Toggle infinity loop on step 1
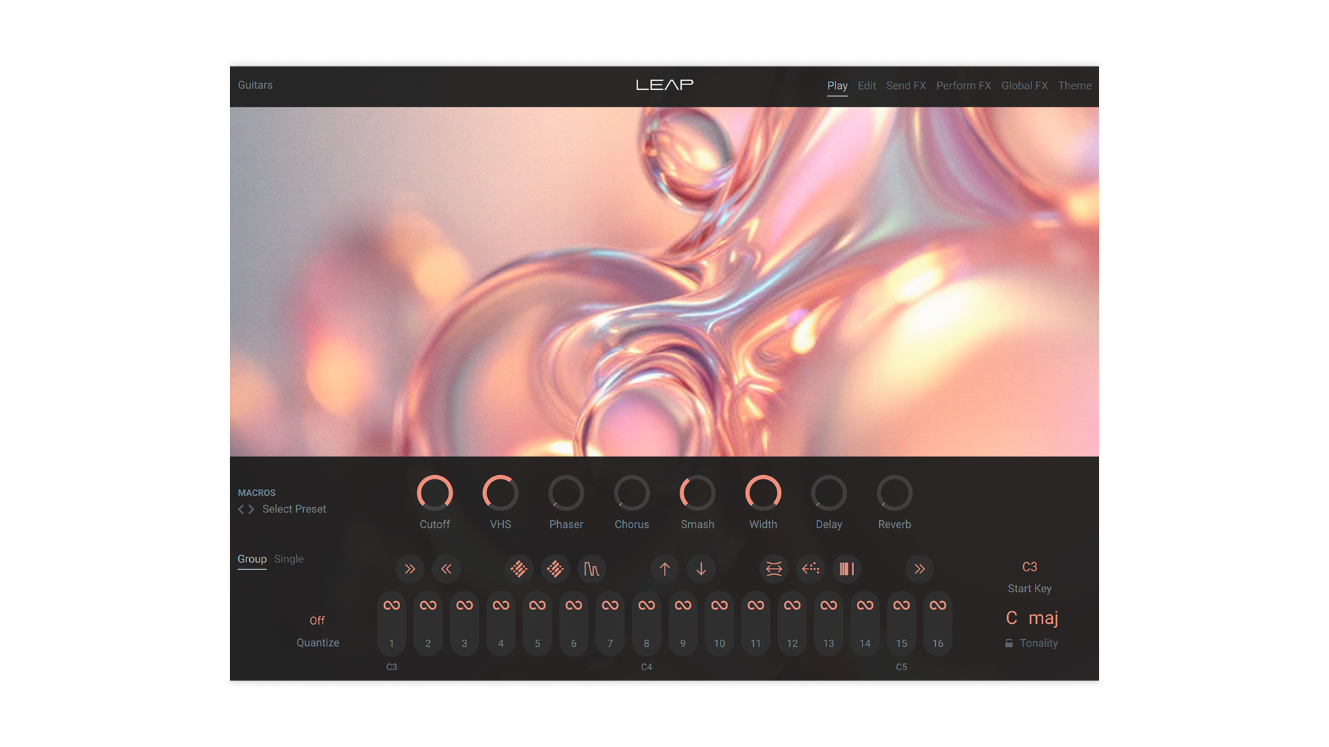1329x747 pixels. (391, 604)
